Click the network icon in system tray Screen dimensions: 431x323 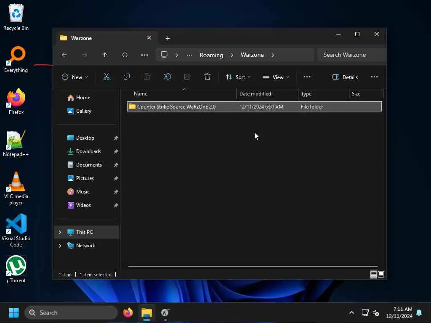(365, 312)
